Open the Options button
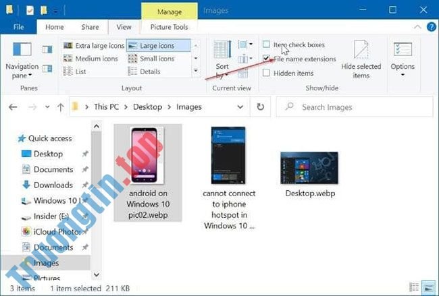The width and height of the screenshot is (439, 296). tap(403, 60)
